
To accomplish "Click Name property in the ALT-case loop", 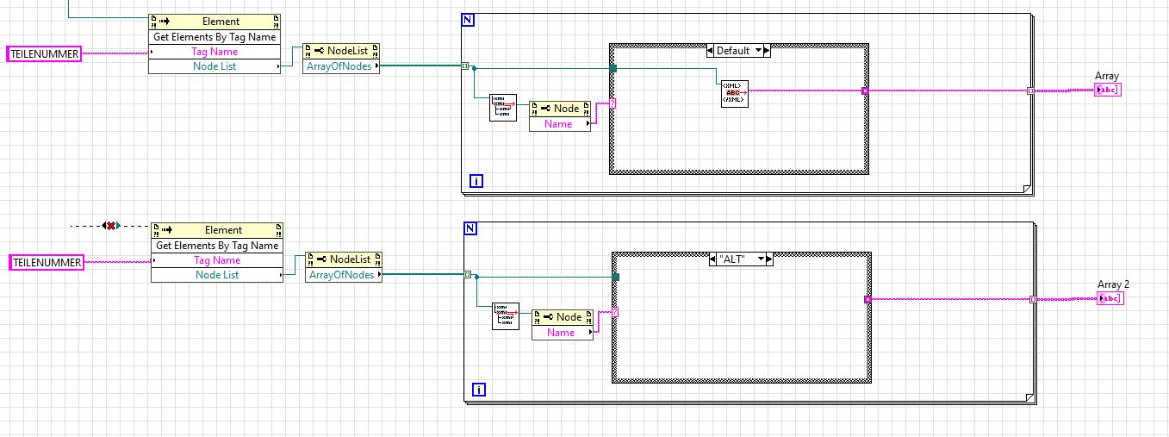I will click(563, 333).
